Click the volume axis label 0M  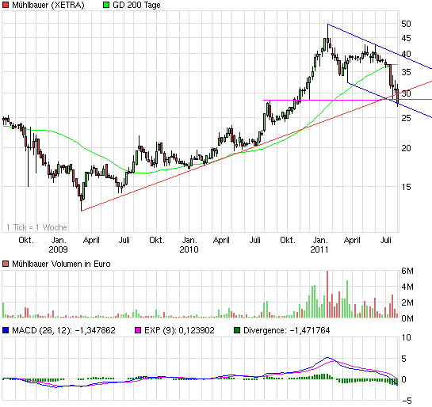[407, 318]
